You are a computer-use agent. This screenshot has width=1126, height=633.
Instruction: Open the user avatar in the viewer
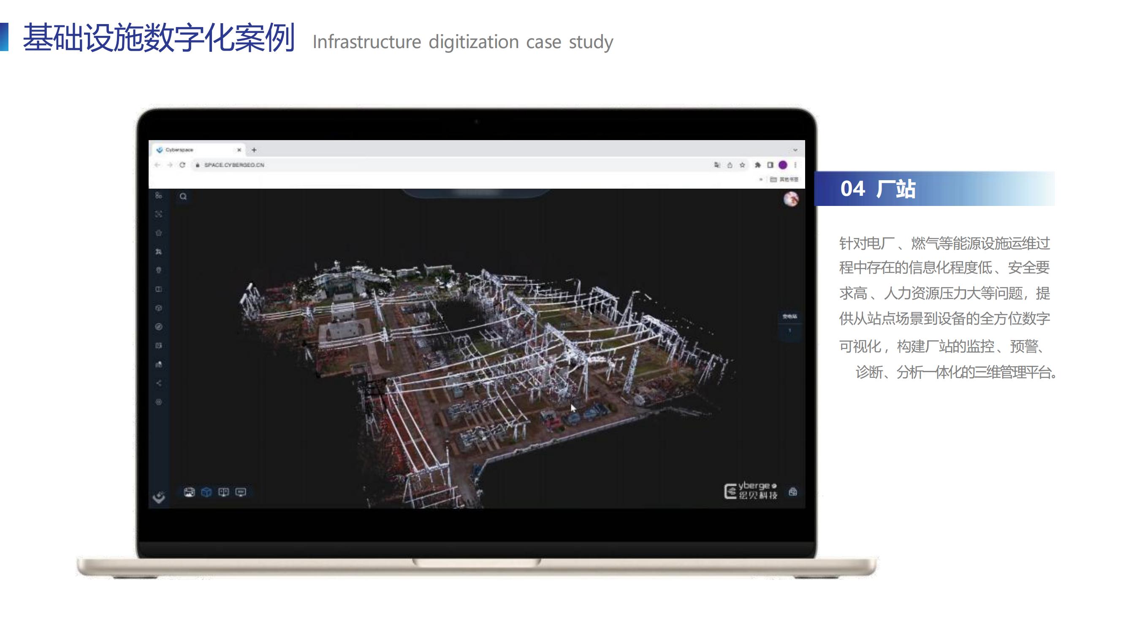click(791, 199)
